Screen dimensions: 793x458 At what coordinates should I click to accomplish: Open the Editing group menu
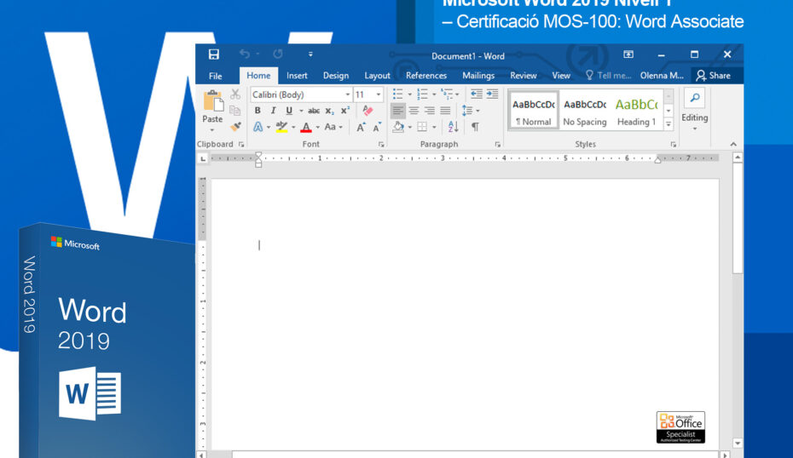[694, 111]
